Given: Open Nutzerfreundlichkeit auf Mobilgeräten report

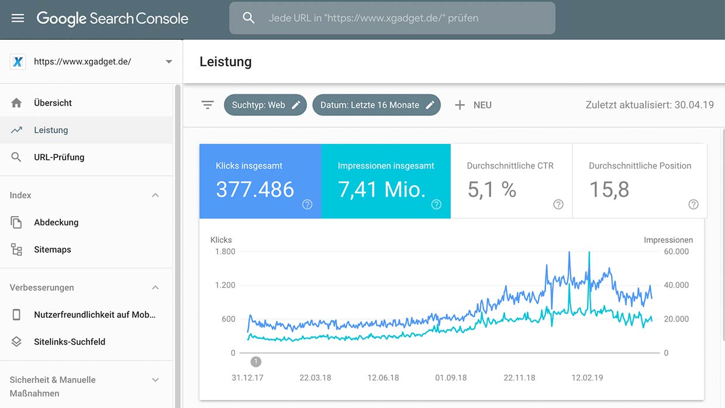Looking at the screenshot, I should (87, 315).
